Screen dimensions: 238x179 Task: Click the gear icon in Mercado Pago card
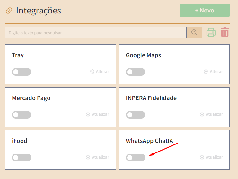click(x=88, y=114)
